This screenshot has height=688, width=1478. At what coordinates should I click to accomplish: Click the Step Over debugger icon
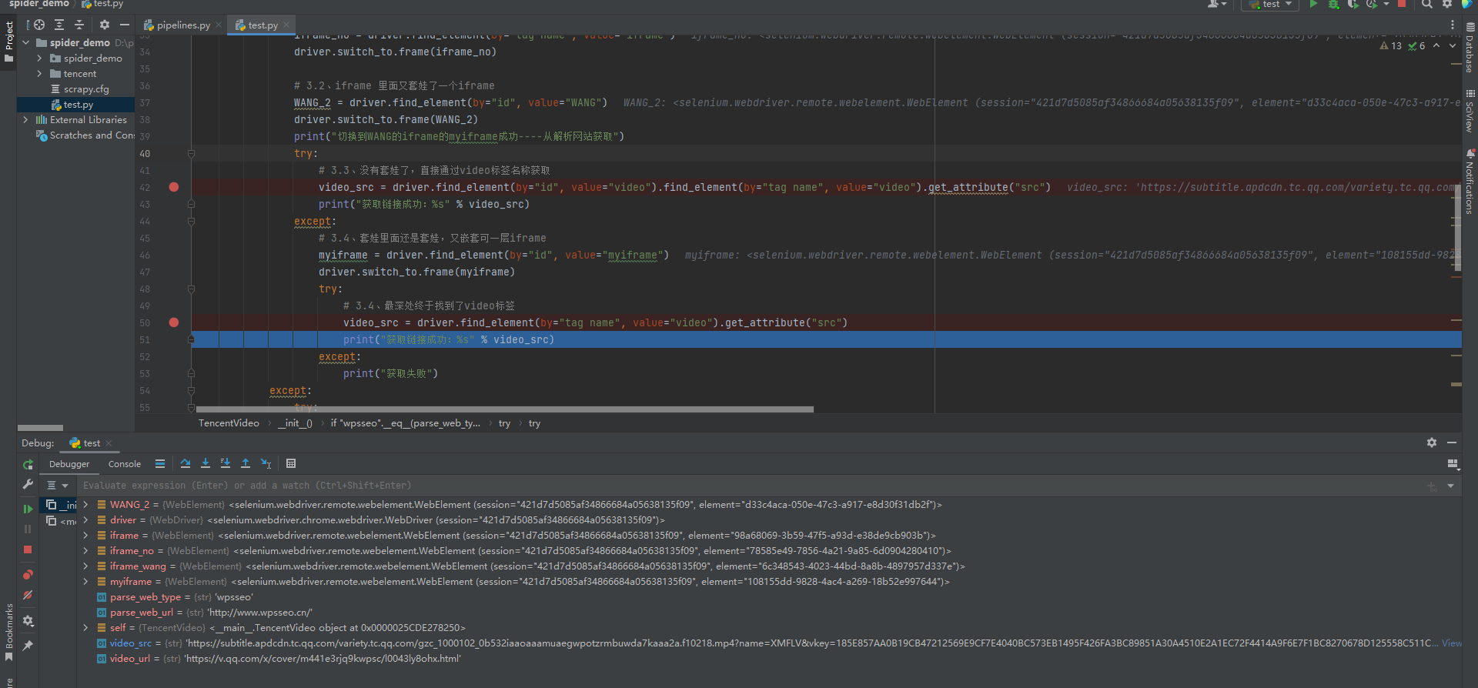[x=186, y=463]
